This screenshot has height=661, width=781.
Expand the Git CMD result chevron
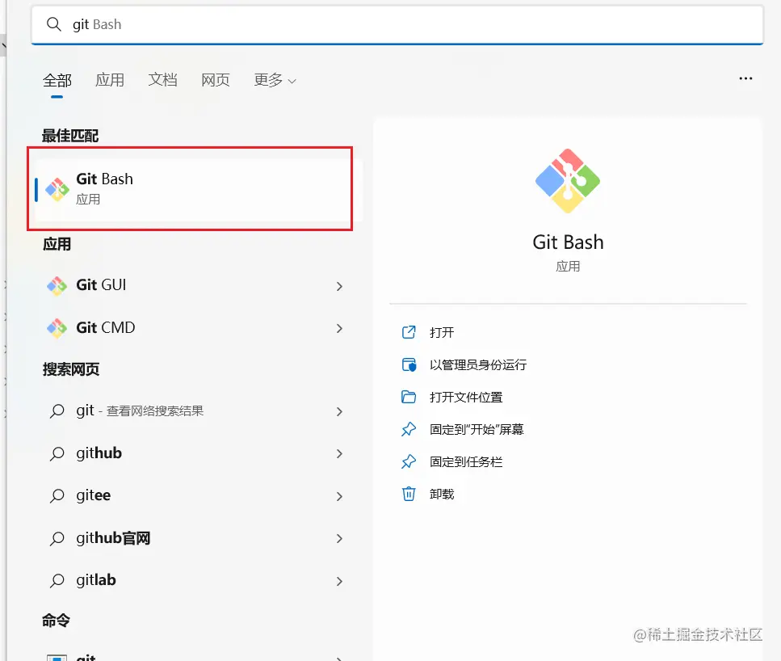(339, 329)
